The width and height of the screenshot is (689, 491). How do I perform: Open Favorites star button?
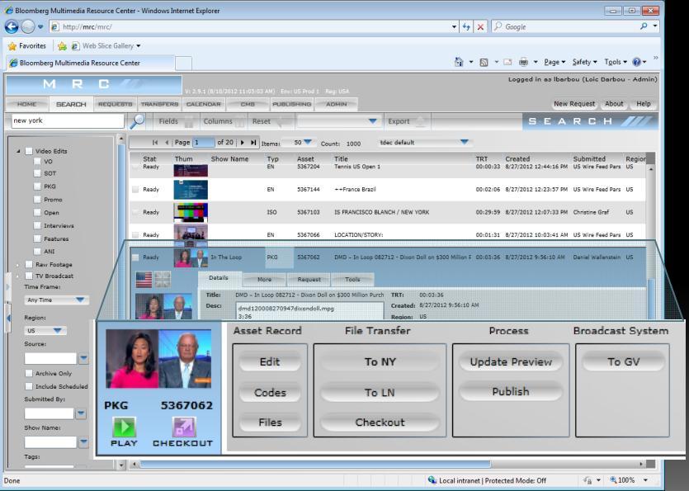tap(26, 45)
